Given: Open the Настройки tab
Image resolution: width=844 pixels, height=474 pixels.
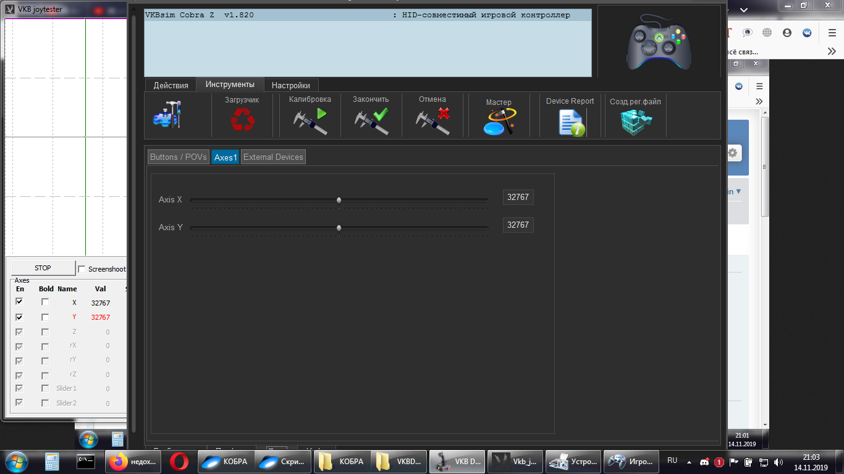Looking at the screenshot, I should pos(291,85).
